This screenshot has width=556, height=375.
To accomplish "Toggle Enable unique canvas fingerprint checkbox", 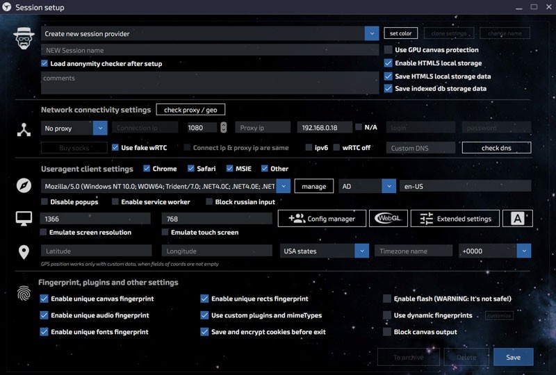I will 44,299.
